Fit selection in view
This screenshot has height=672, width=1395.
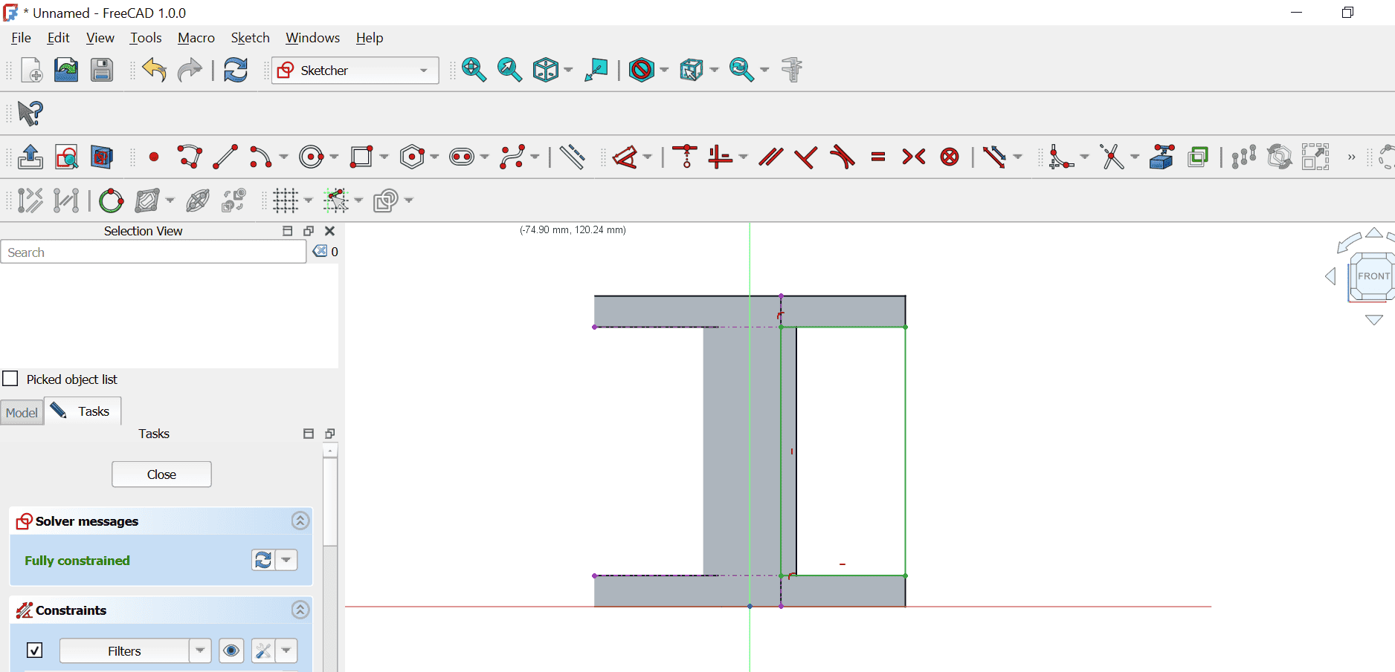(509, 71)
